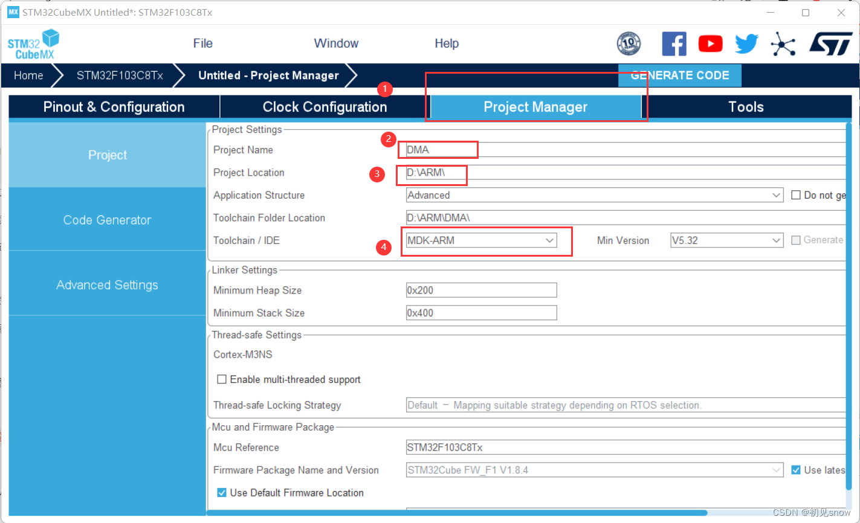Image resolution: width=860 pixels, height=523 pixels.
Task: Click the Project Settings group title
Action: tap(247, 129)
